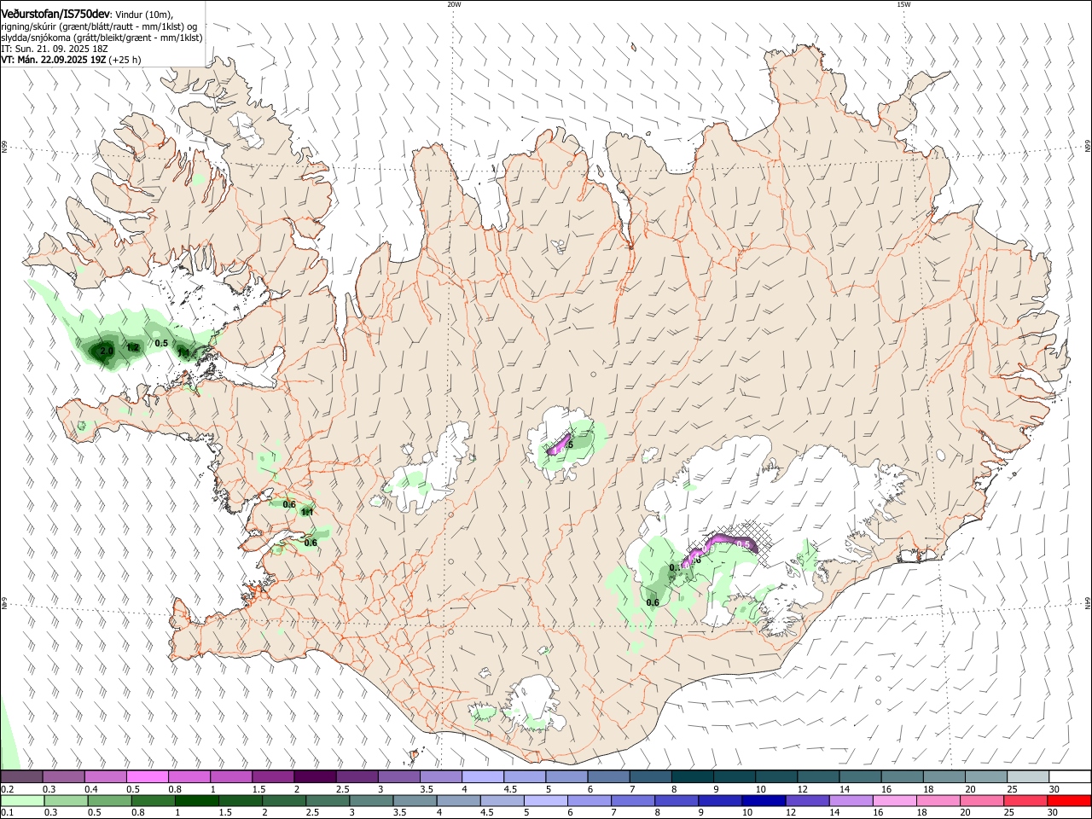The image size is (1092, 819).
Task: Click the 20W longitude label
Action: pyautogui.click(x=454, y=4)
